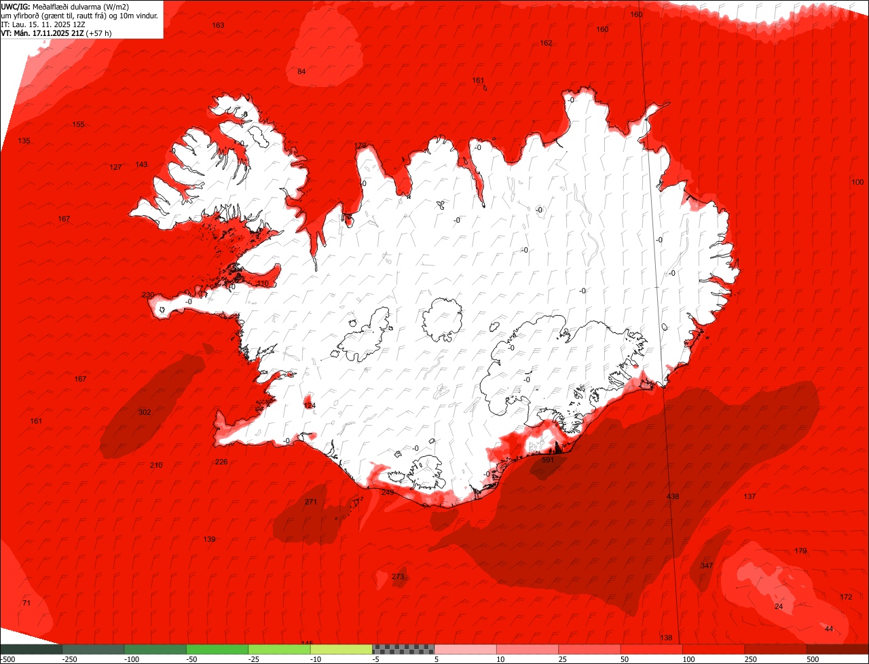Click the legend label '-25'

click(254, 659)
